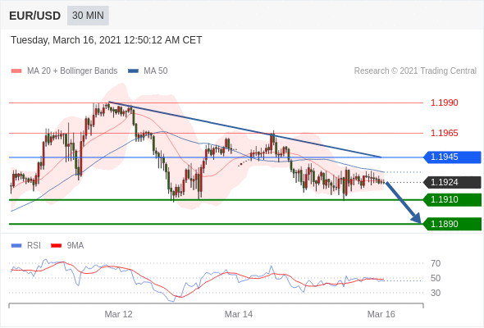
Task: Click the MA 50 blue legend swatch
Action: 134,71
